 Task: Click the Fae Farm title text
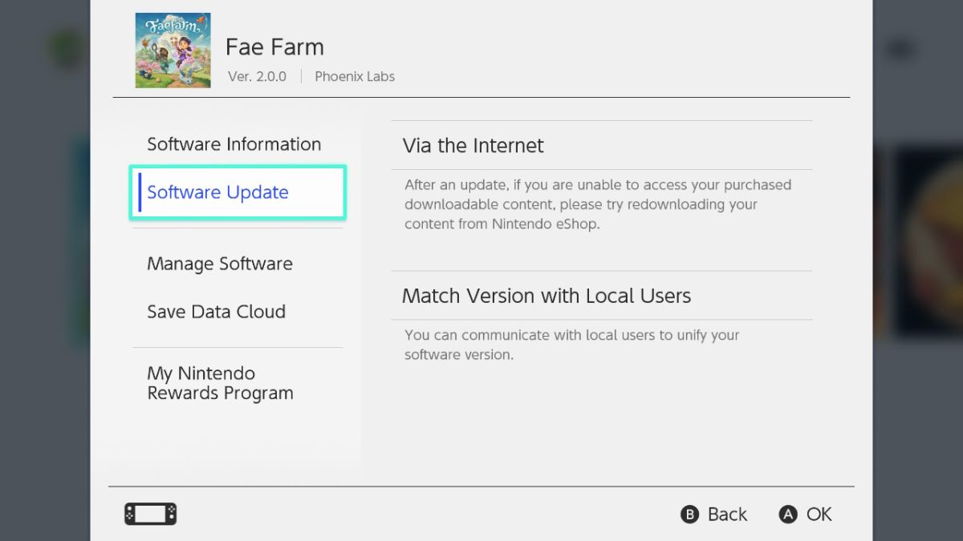(x=274, y=46)
